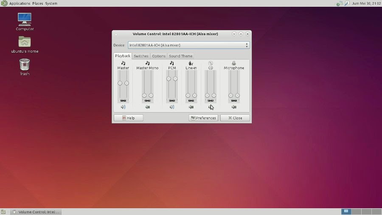Click the show desktop icon in bottom panel
The image size is (382, 215).
point(3,212)
